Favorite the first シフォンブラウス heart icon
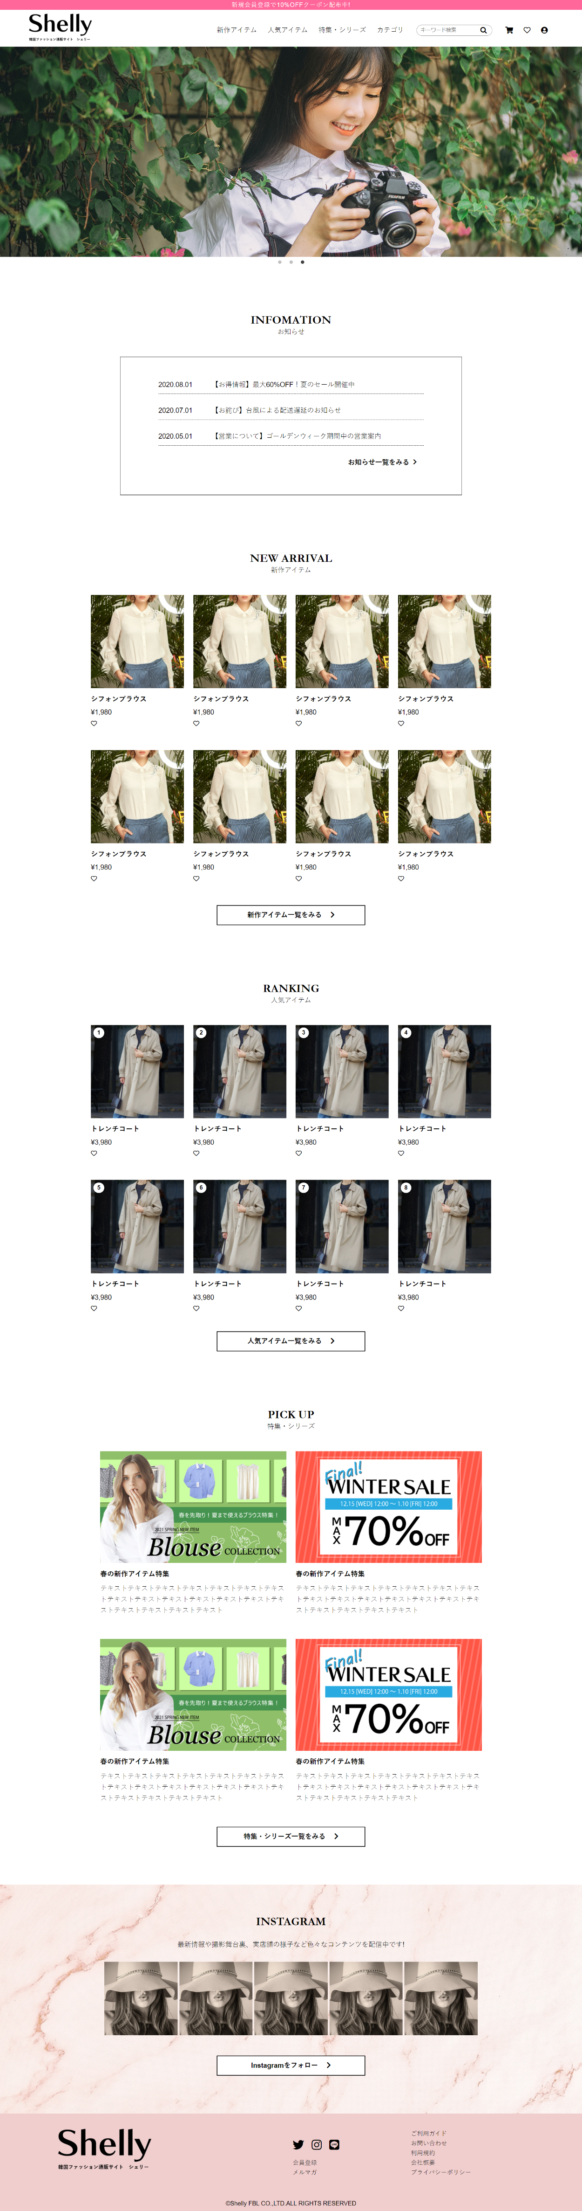582x2211 pixels. click(x=95, y=723)
